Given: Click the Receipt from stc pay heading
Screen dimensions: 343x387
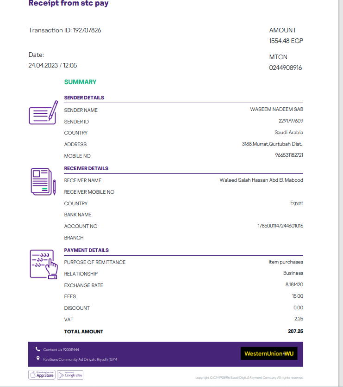Looking at the screenshot, I should 69,3.
